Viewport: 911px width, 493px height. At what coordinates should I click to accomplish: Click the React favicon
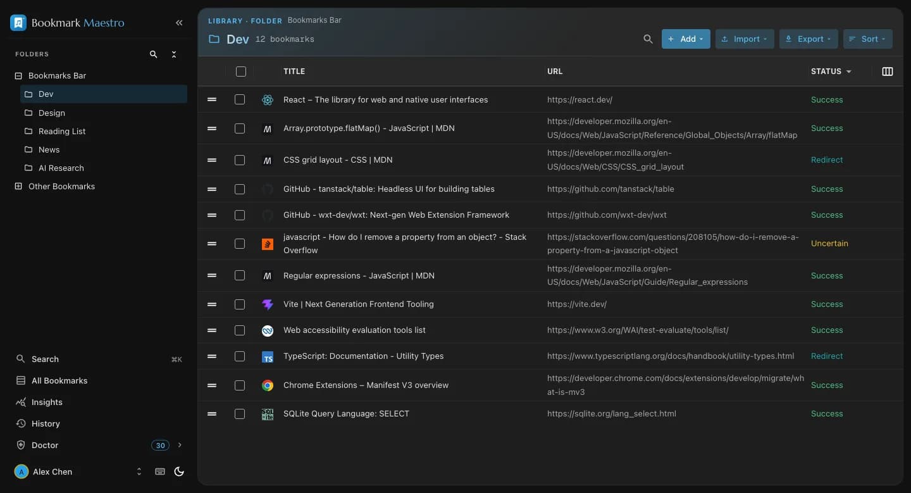coord(268,100)
